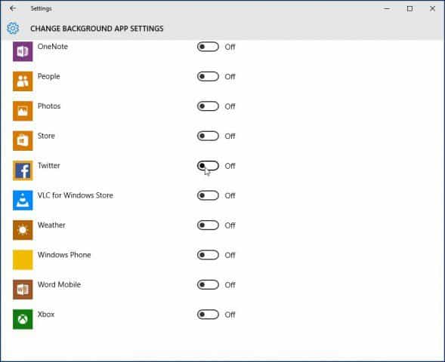Turn on the Twitter background toggle

tap(208, 166)
